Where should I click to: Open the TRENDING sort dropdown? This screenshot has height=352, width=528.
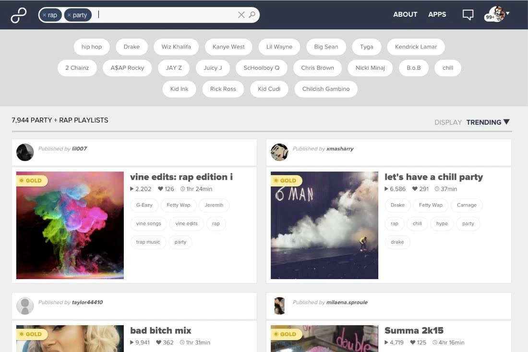[x=488, y=122]
